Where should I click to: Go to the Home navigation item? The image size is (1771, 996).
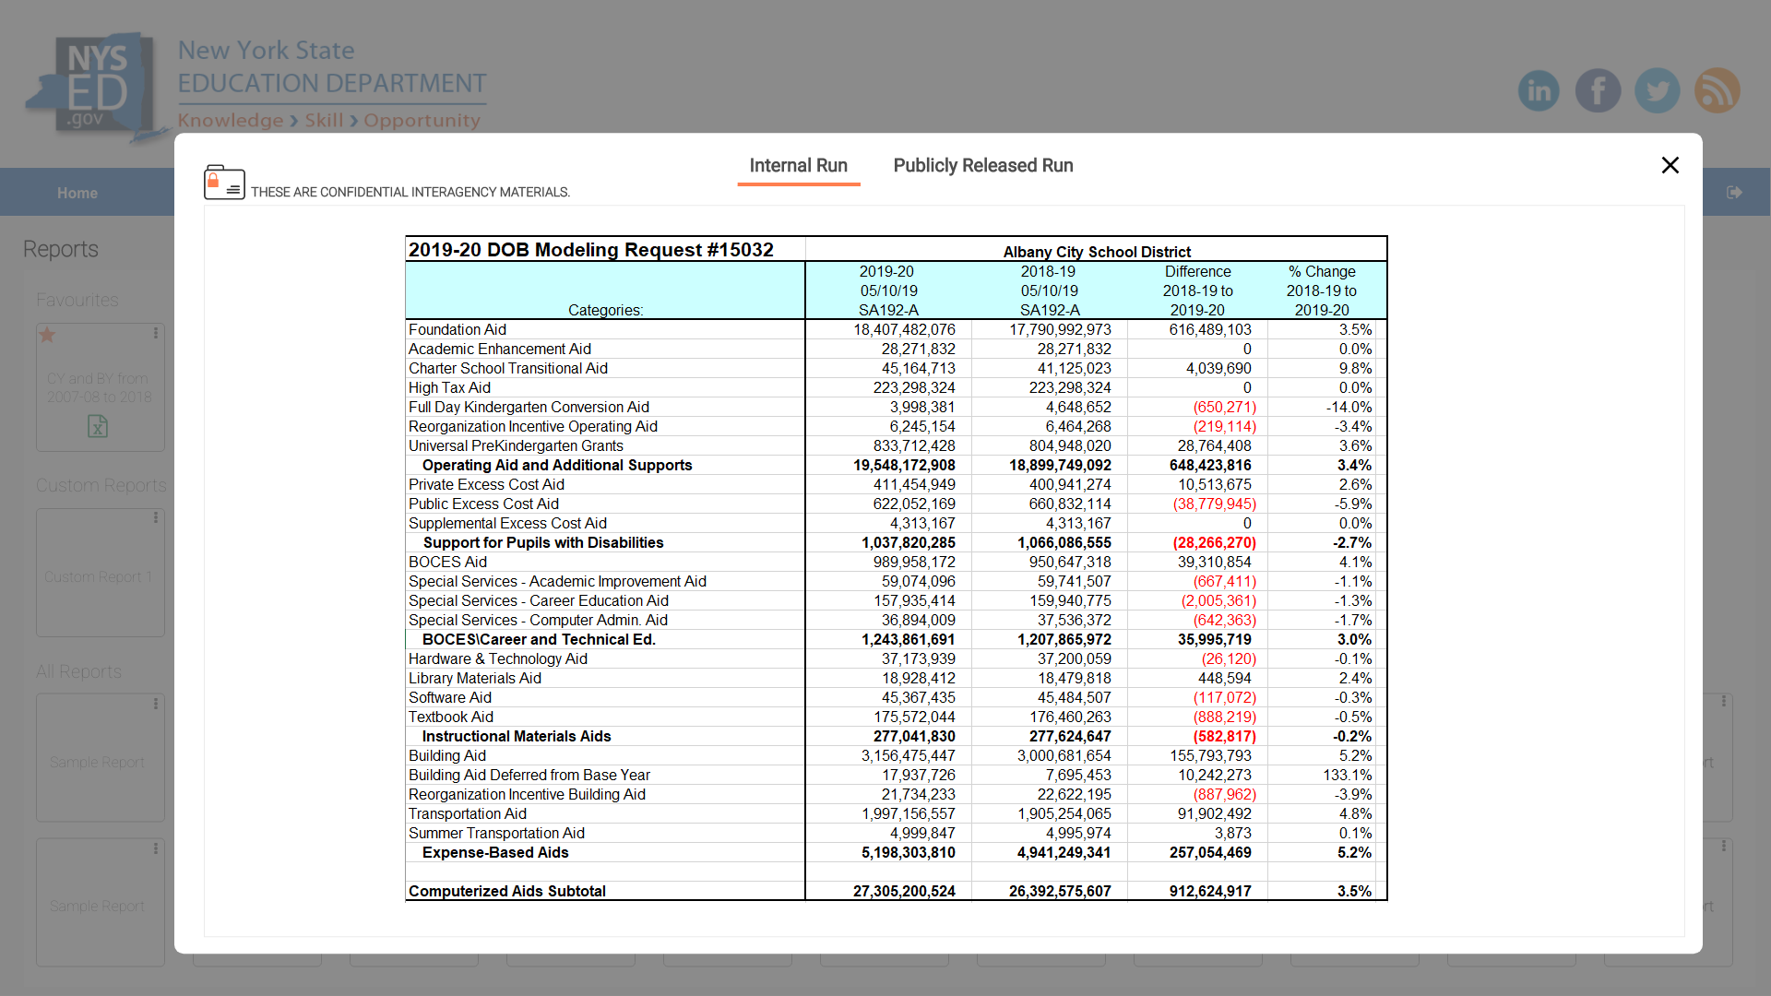click(x=77, y=193)
